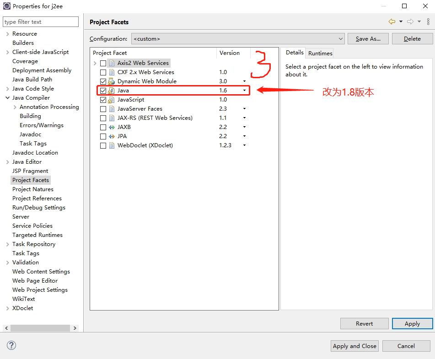435x359 pixels.
Task: Click the Java facet icon
Action: click(112, 91)
